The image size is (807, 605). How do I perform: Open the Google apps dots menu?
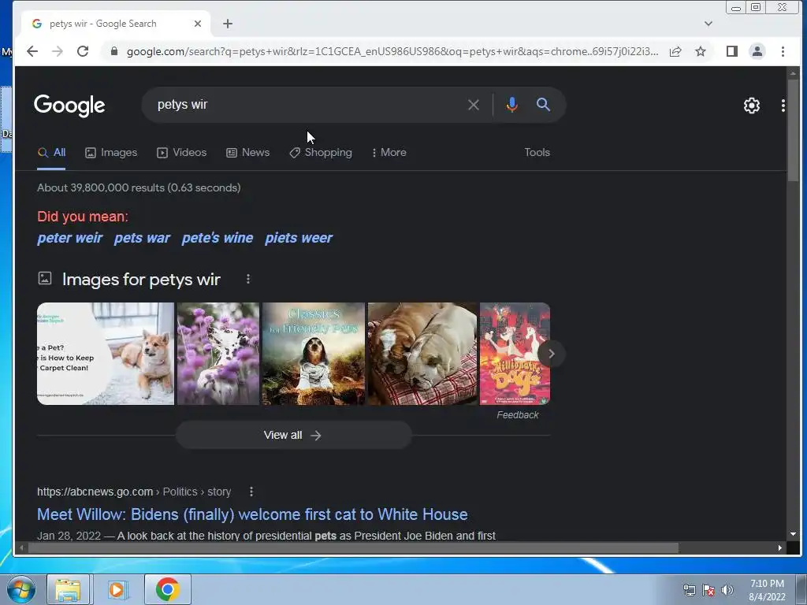[783, 106]
